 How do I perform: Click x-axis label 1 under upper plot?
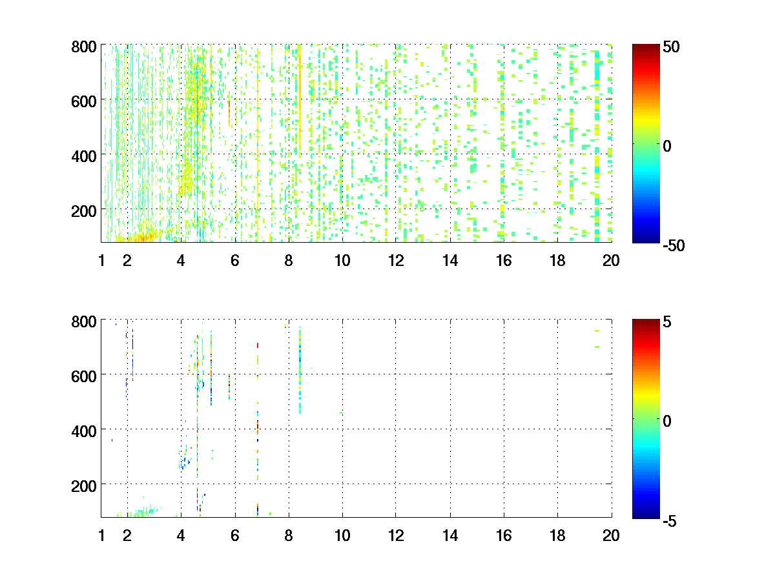(x=101, y=261)
